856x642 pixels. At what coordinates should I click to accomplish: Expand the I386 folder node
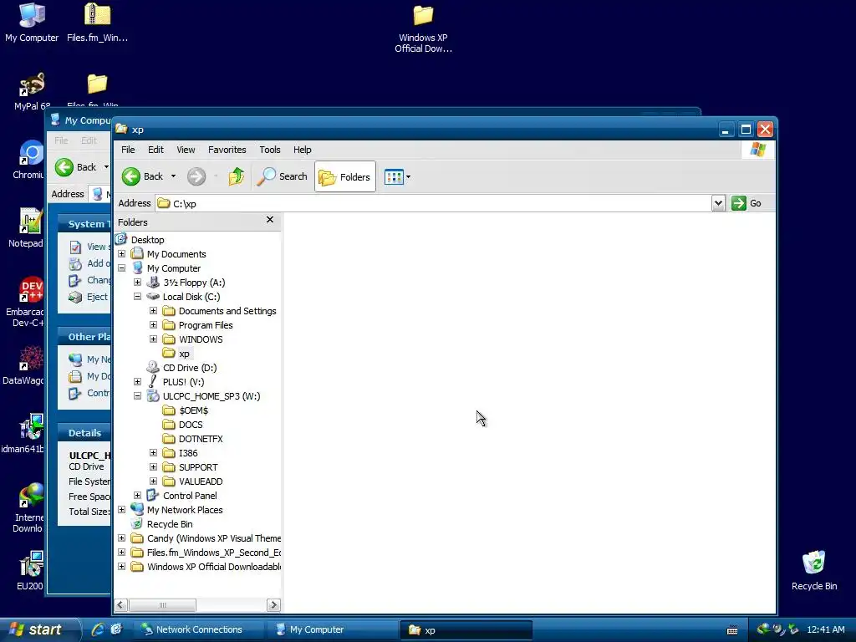tap(154, 452)
